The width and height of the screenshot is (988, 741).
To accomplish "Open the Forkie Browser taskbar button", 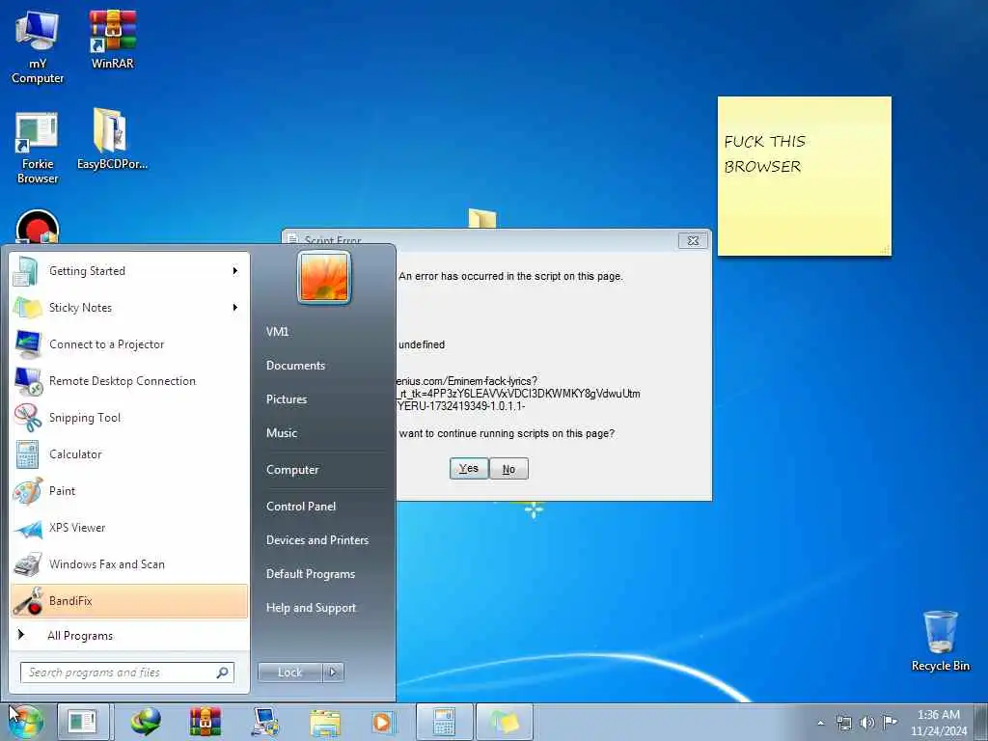I will 84,722.
